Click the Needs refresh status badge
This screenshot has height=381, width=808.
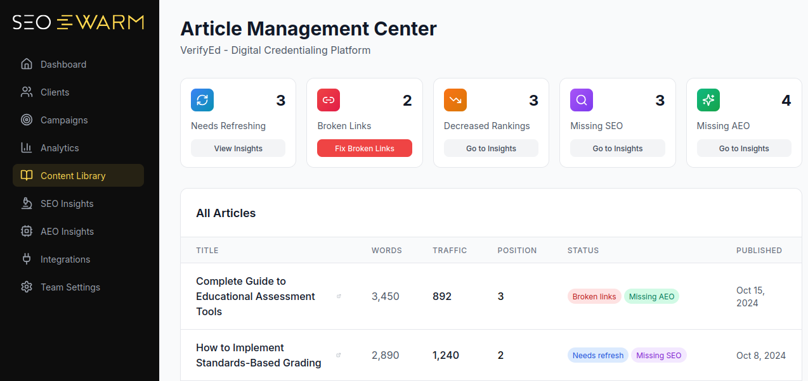(x=597, y=355)
